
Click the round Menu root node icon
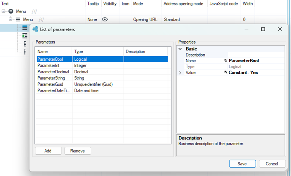click(11, 11)
